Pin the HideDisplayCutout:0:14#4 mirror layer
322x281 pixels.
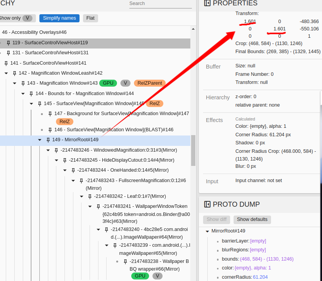[x=65, y=161]
